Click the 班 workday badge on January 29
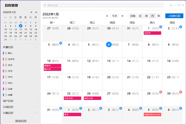186x124 pixels. pyautogui.click(x=160, y=92)
